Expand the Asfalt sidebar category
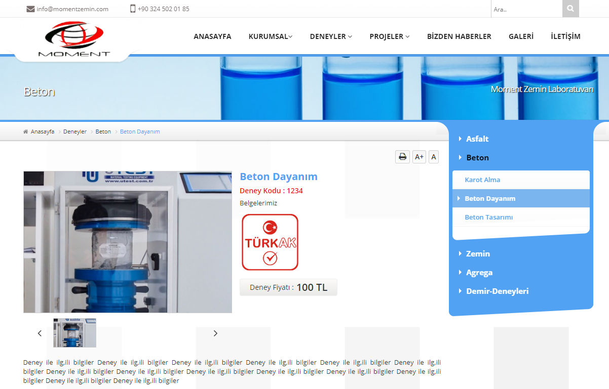 click(x=477, y=139)
